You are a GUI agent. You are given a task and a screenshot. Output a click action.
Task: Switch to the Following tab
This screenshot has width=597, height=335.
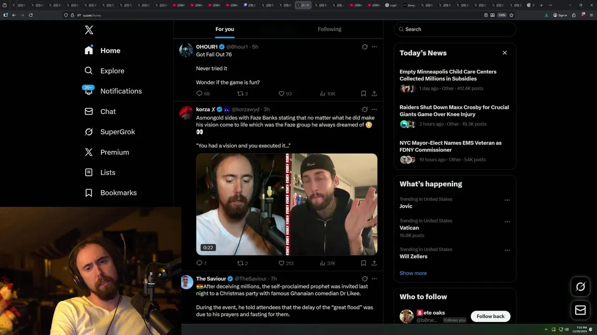(x=330, y=29)
